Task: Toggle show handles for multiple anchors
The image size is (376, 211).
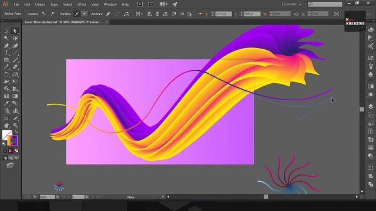Action: point(77,14)
